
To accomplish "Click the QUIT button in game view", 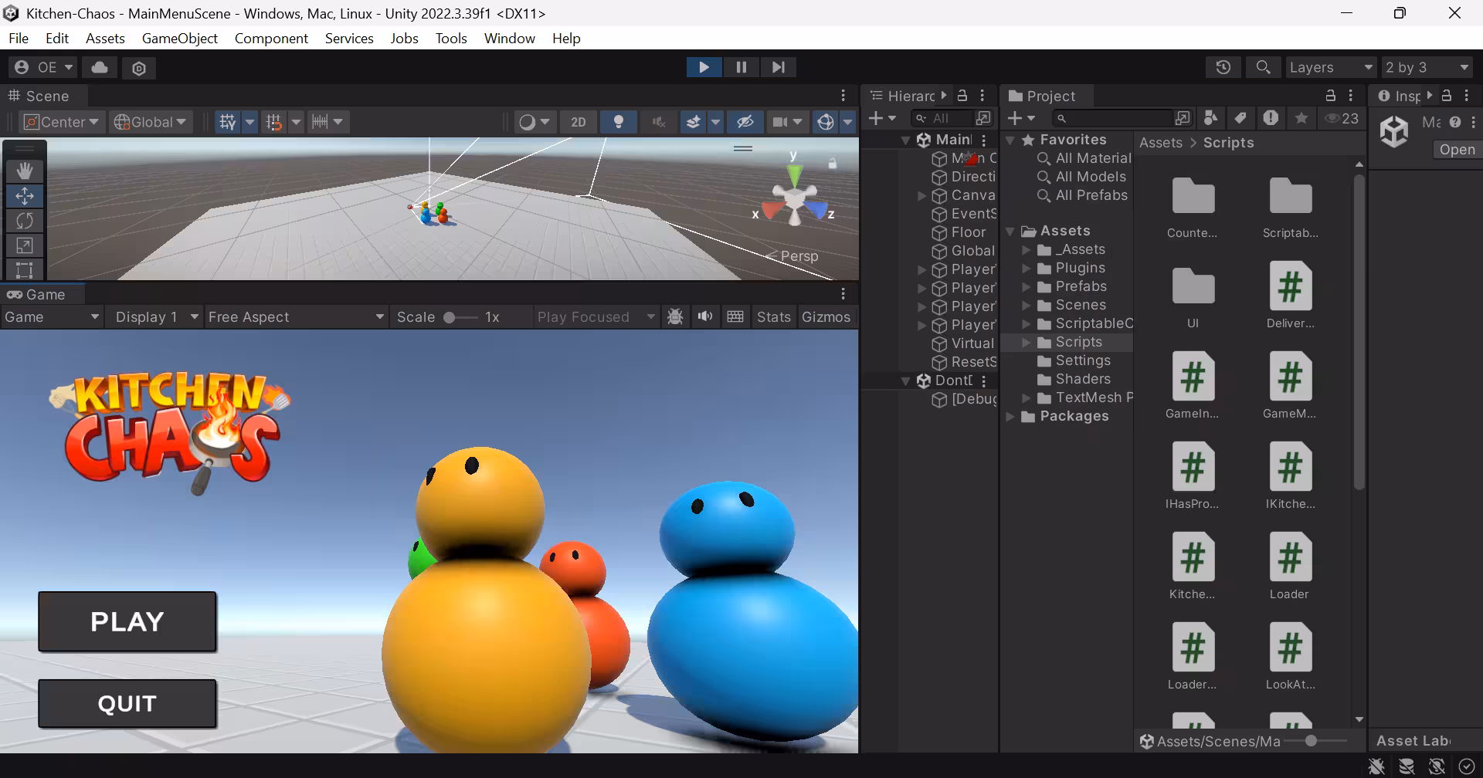I will [x=127, y=703].
